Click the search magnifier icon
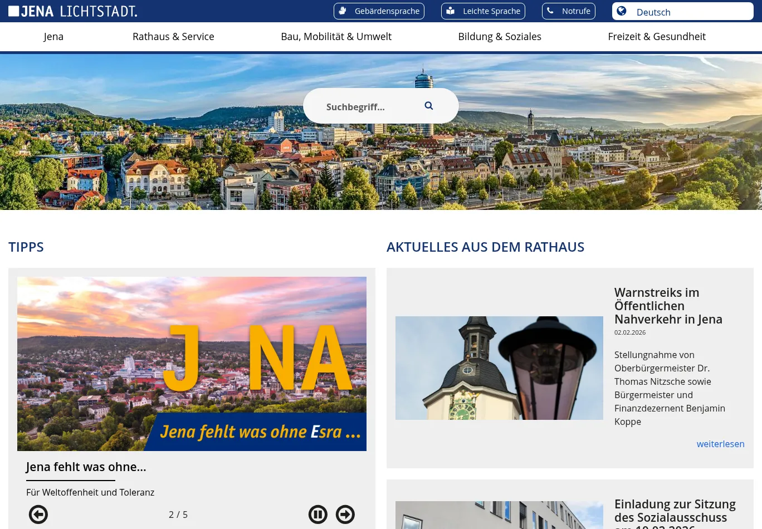Viewport: 762px width, 529px height. click(428, 106)
